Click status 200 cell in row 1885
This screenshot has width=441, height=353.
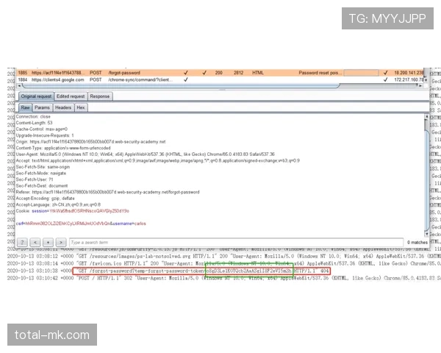(x=219, y=73)
